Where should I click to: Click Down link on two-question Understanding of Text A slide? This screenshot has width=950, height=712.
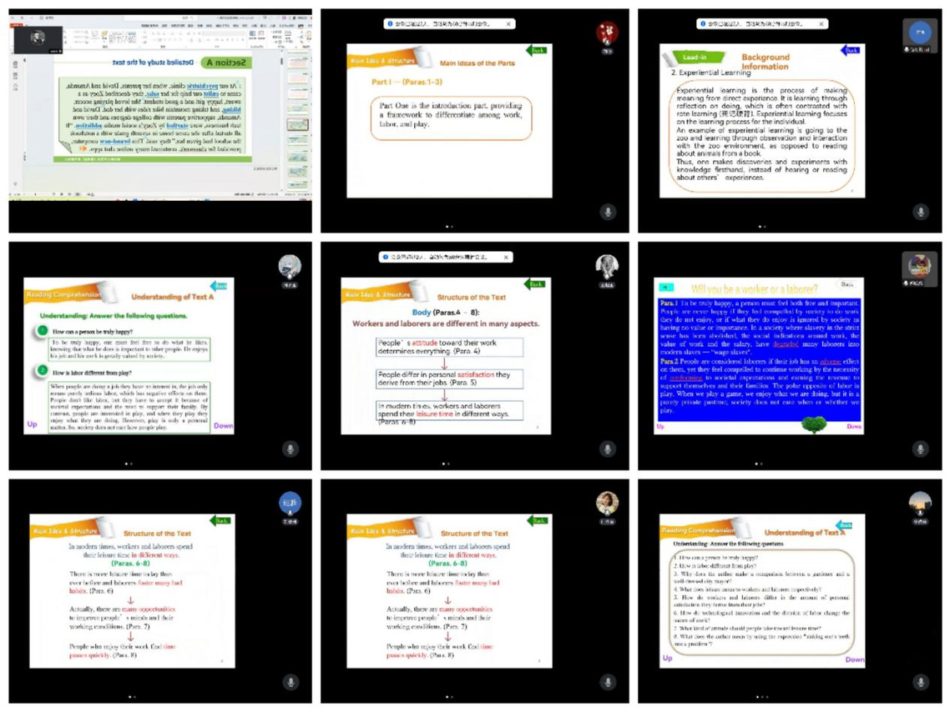pos(223,426)
